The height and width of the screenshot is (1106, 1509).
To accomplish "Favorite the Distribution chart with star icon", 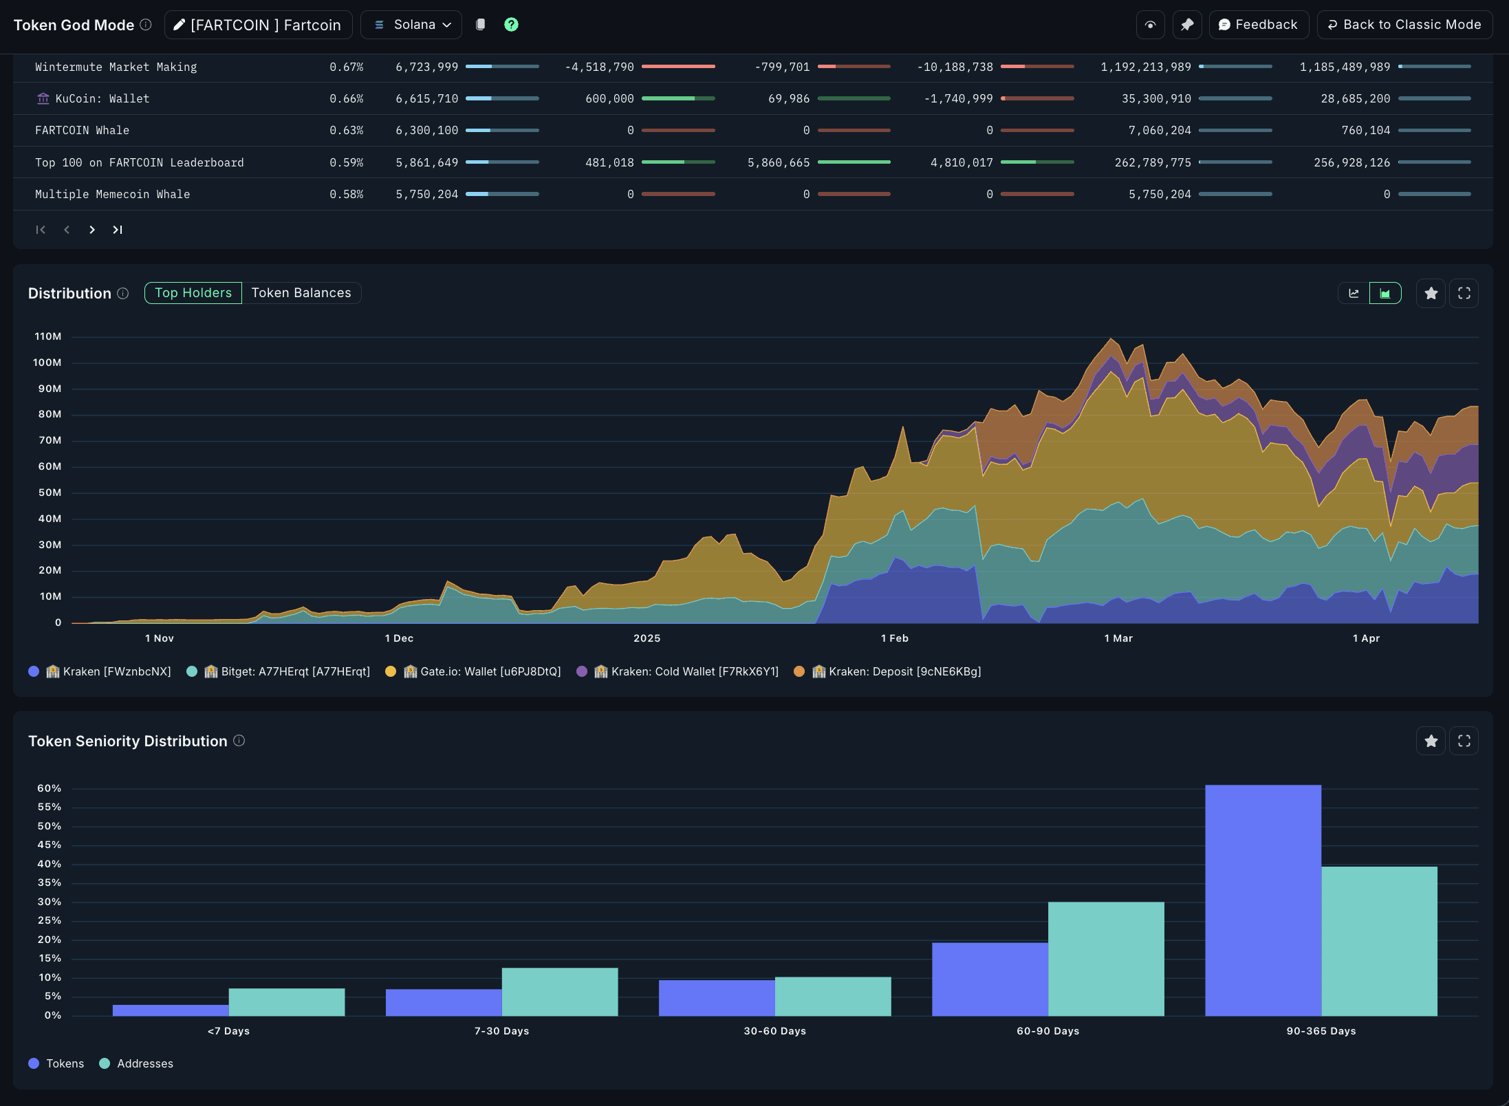I will (1431, 294).
